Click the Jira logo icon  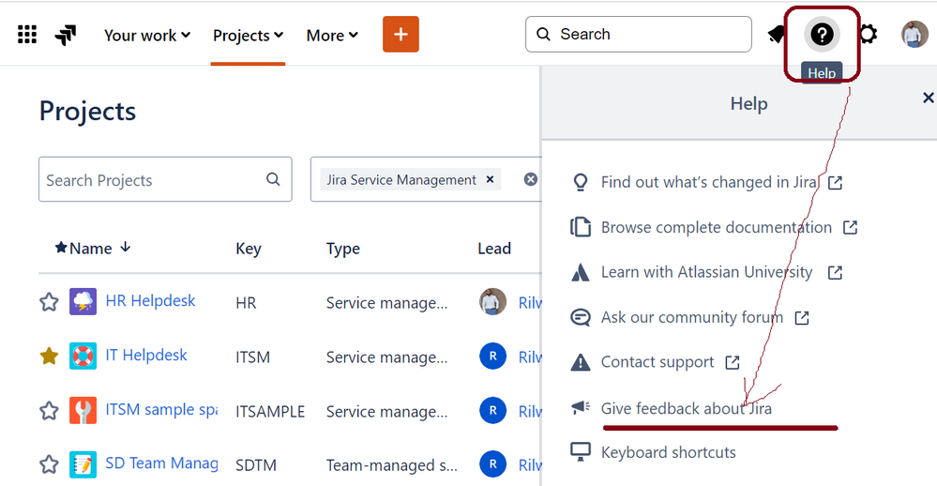click(66, 36)
